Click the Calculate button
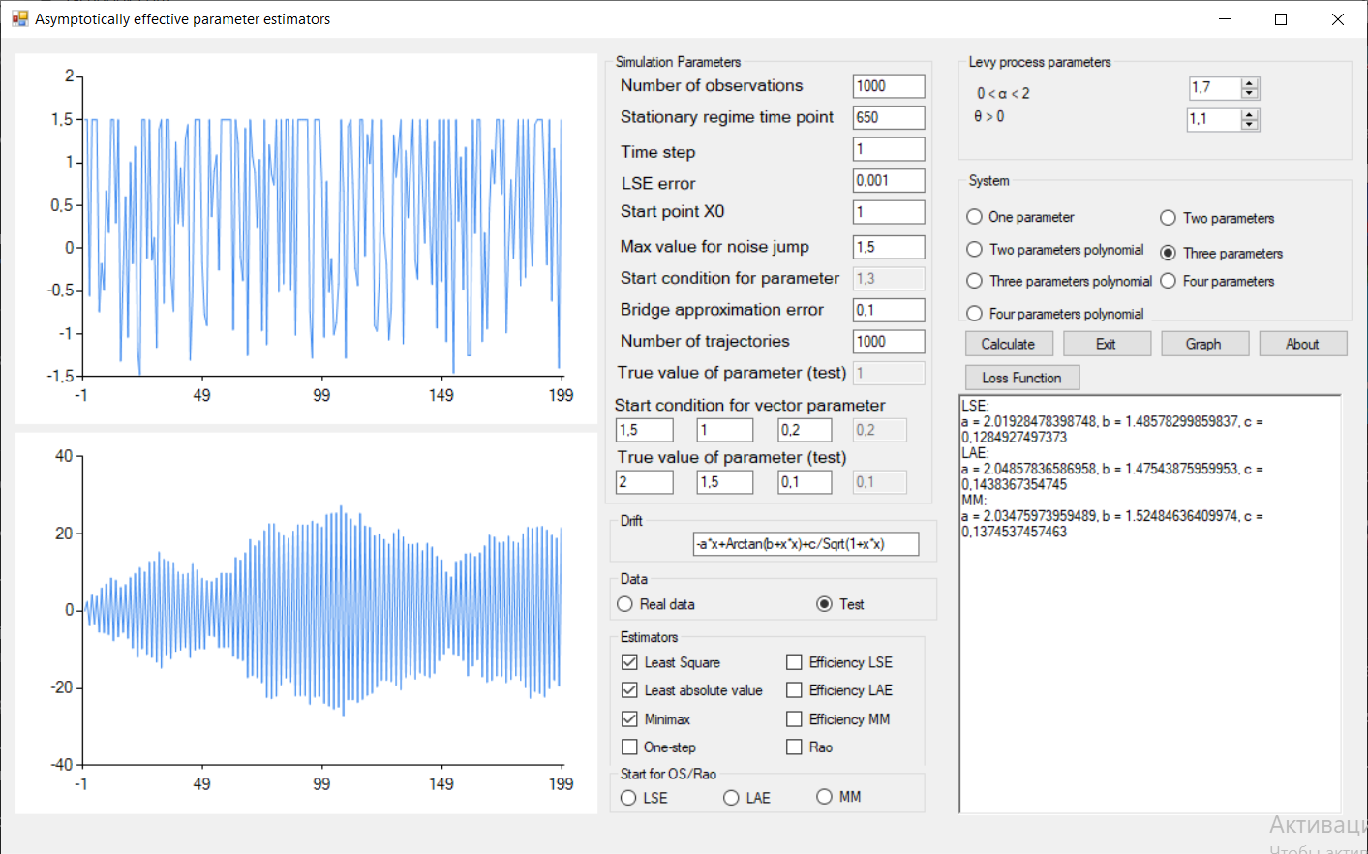The width and height of the screenshot is (1368, 854). pos(1009,344)
